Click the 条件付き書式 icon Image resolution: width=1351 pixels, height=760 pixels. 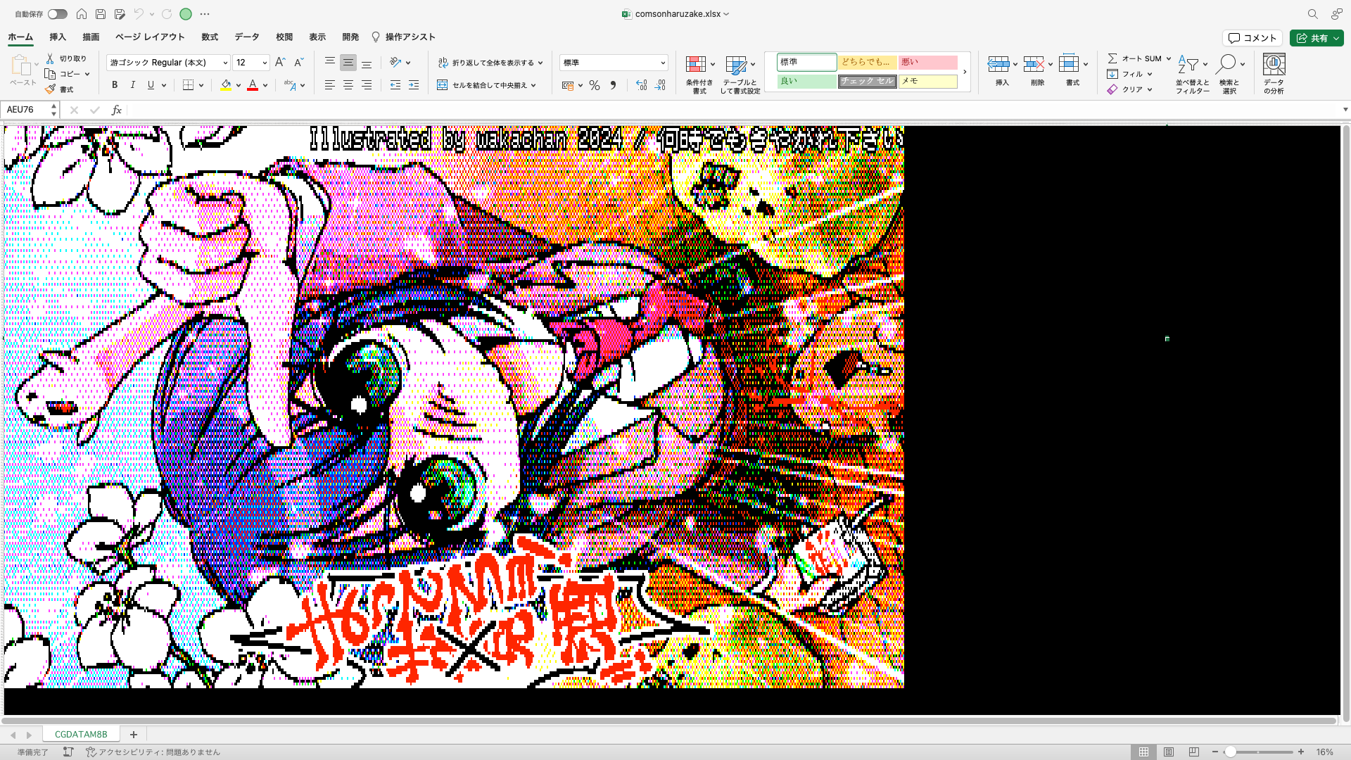696,65
